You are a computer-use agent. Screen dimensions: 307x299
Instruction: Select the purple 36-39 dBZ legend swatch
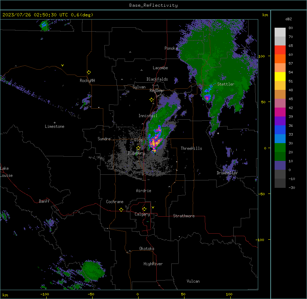pyautogui.click(x=280, y=121)
